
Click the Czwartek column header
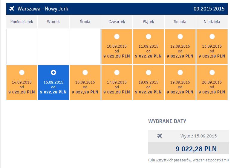(x=117, y=22)
